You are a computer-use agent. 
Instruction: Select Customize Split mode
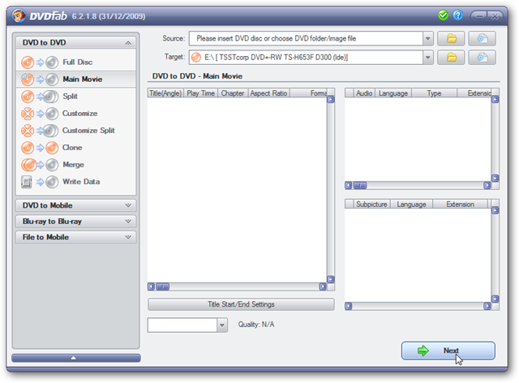pyautogui.click(x=75, y=131)
